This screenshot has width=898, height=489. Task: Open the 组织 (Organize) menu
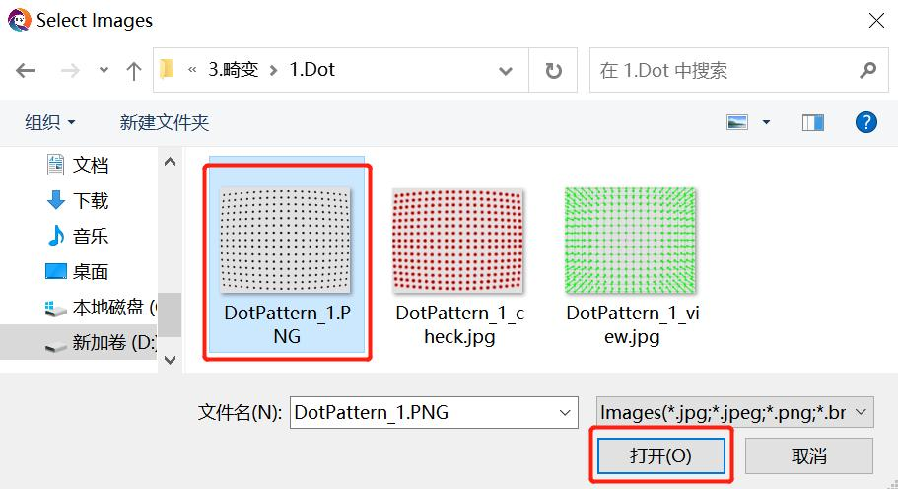[49, 122]
